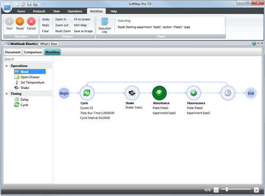
Task: Click the Search field
Action: [28, 59]
